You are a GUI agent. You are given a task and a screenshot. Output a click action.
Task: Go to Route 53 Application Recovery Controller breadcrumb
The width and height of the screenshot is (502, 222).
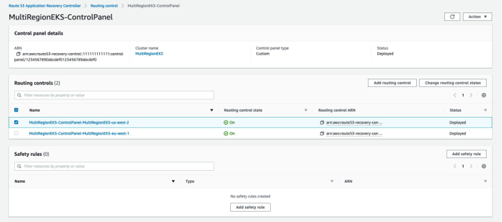[45, 6]
